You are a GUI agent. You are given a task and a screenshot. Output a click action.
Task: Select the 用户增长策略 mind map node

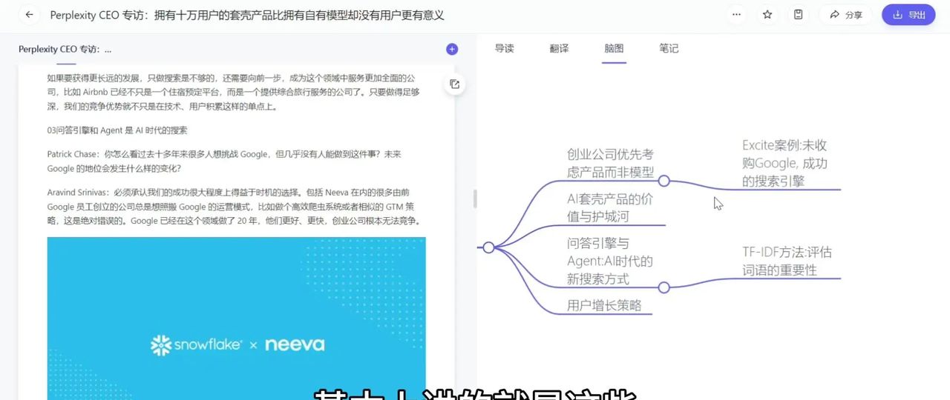click(x=604, y=305)
